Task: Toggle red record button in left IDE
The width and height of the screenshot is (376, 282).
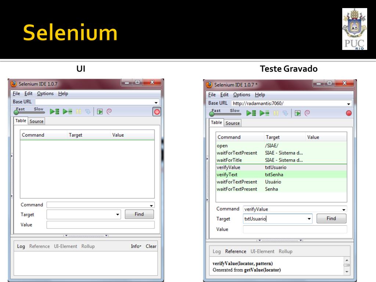Action: (x=157, y=112)
